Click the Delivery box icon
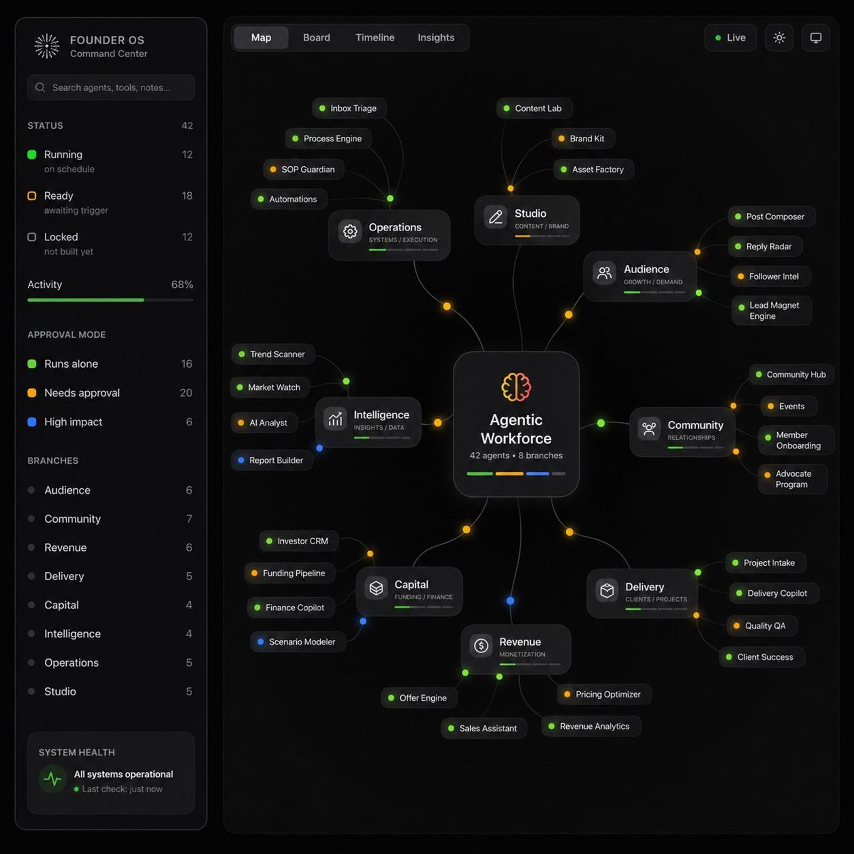 point(607,590)
